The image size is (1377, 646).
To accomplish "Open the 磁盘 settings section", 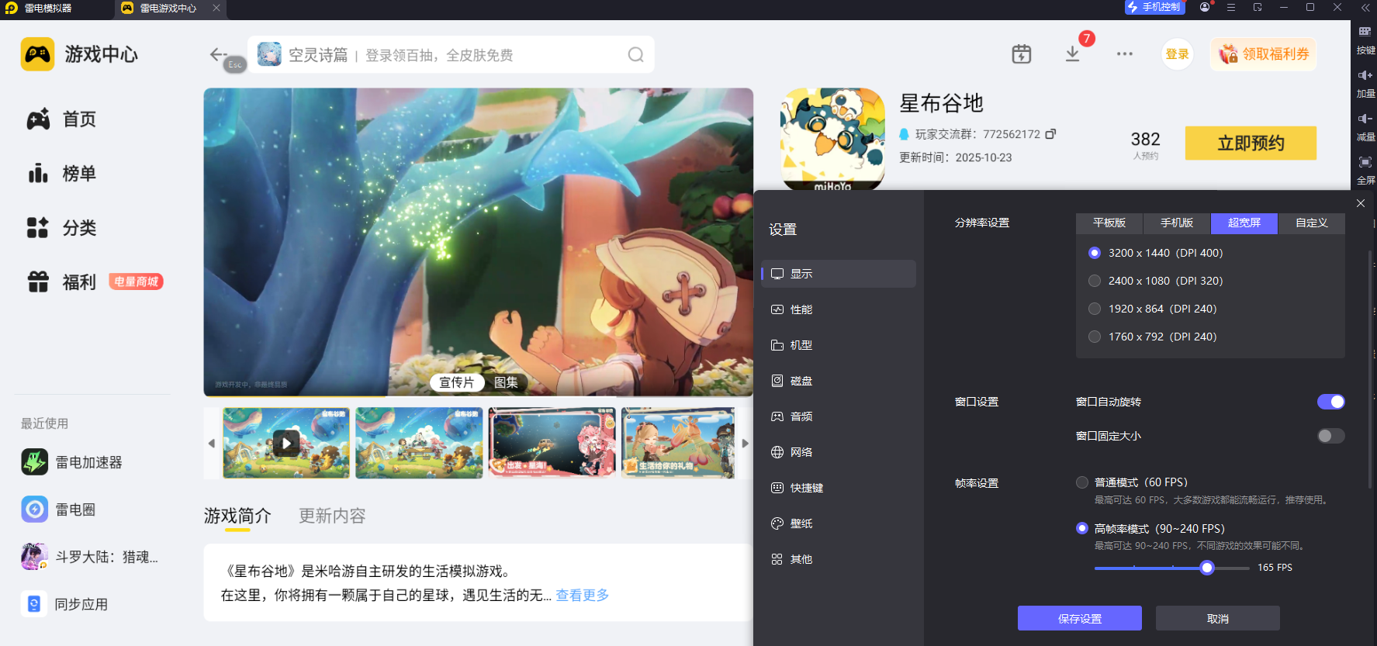I will [x=839, y=381].
